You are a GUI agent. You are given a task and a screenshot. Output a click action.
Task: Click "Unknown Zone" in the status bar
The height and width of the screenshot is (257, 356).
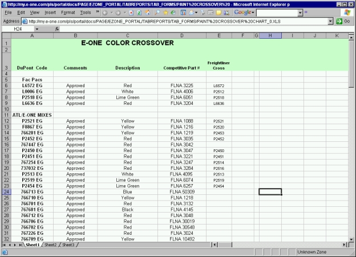click(x=311, y=252)
